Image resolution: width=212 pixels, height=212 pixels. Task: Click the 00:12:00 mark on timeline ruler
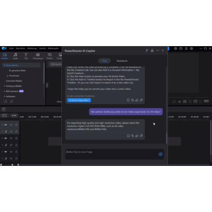(32, 117)
